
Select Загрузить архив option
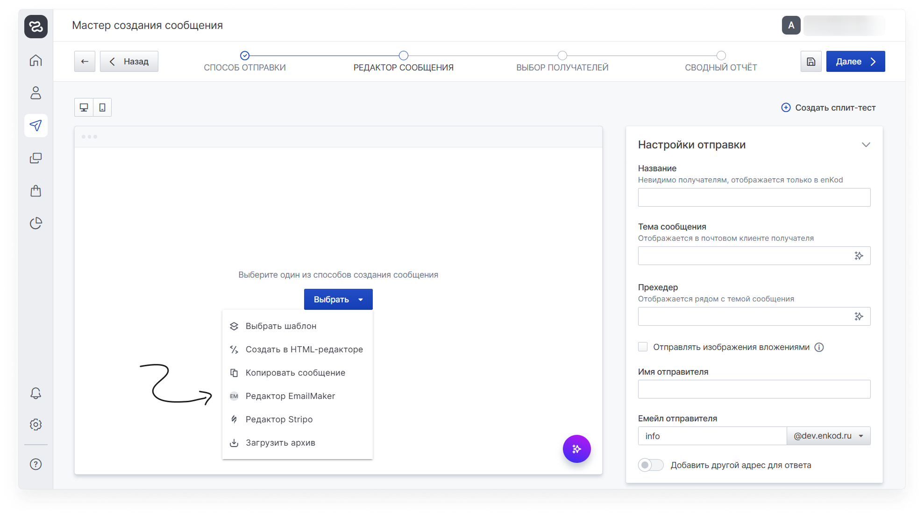[298, 443]
